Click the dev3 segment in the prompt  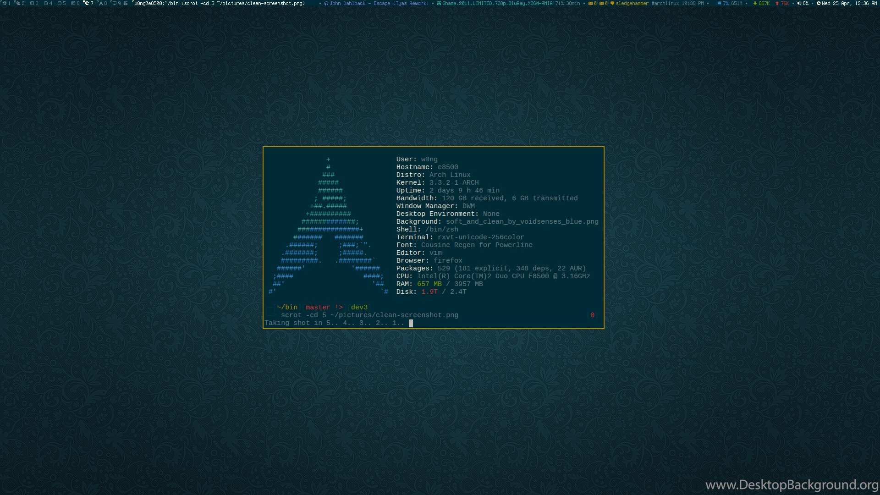pos(359,307)
